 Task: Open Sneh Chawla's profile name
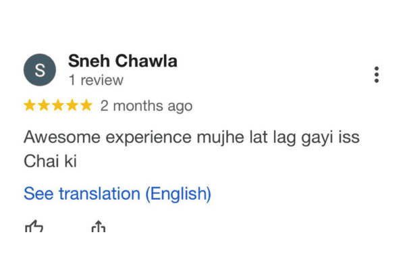[x=122, y=61]
